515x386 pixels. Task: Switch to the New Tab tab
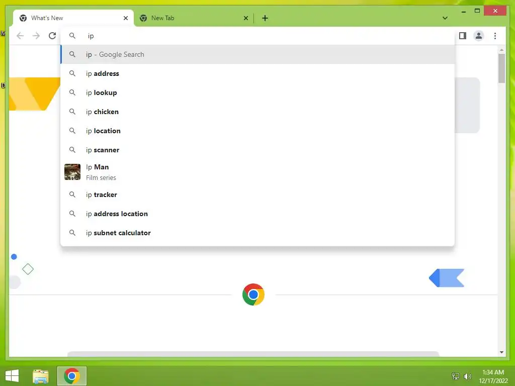pos(194,18)
